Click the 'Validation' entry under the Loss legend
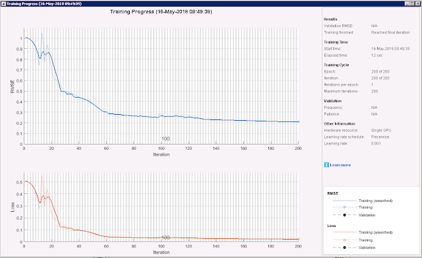 pyautogui.click(x=367, y=247)
